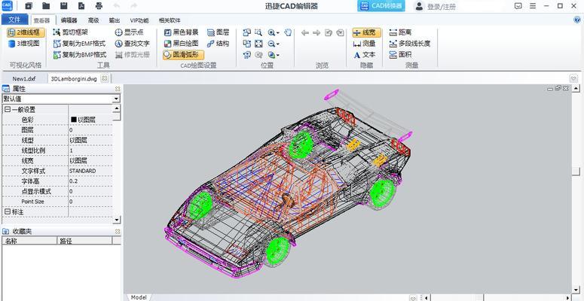The image size is (584, 301).
Task: Click the next view right arrow
Action: click(316, 33)
